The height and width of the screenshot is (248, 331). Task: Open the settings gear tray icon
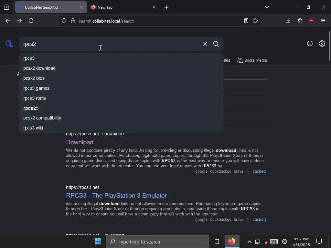(284, 242)
